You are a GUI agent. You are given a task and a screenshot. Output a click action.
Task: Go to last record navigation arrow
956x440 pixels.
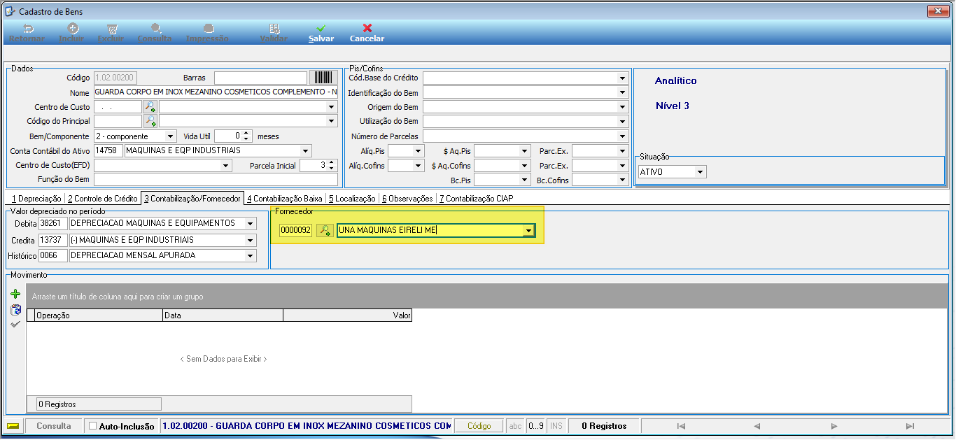point(910,426)
